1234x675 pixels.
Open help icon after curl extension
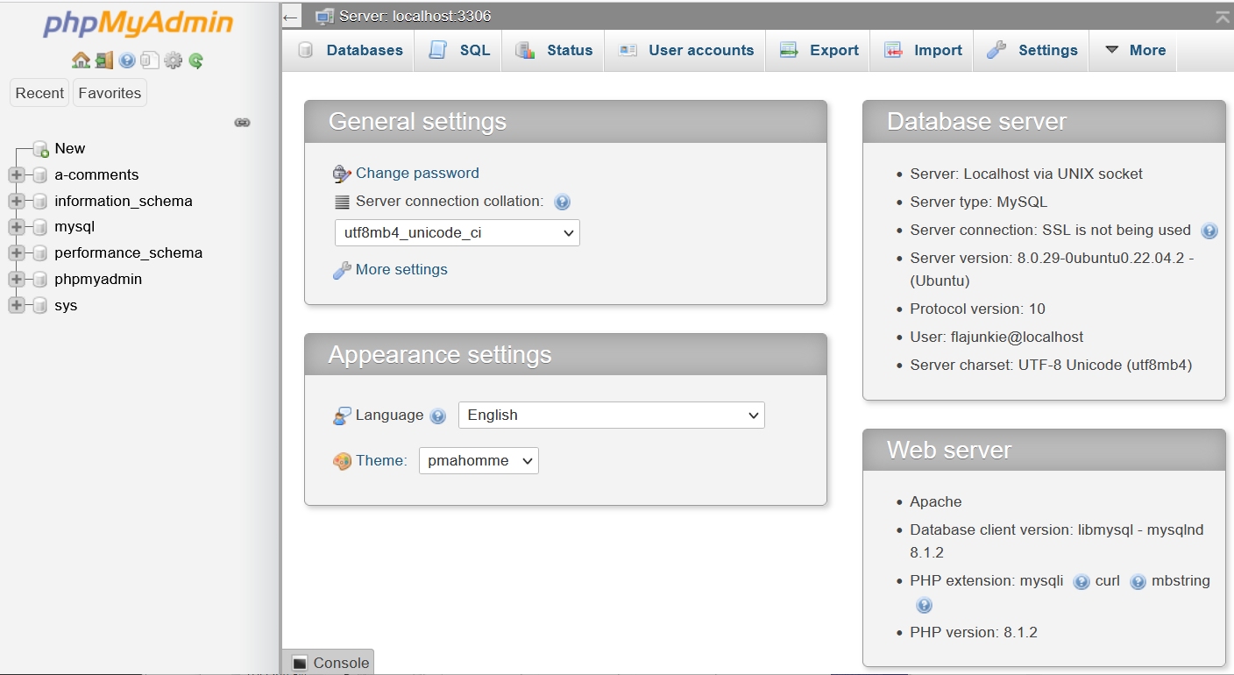pyautogui.click(x=1138, y=581)
